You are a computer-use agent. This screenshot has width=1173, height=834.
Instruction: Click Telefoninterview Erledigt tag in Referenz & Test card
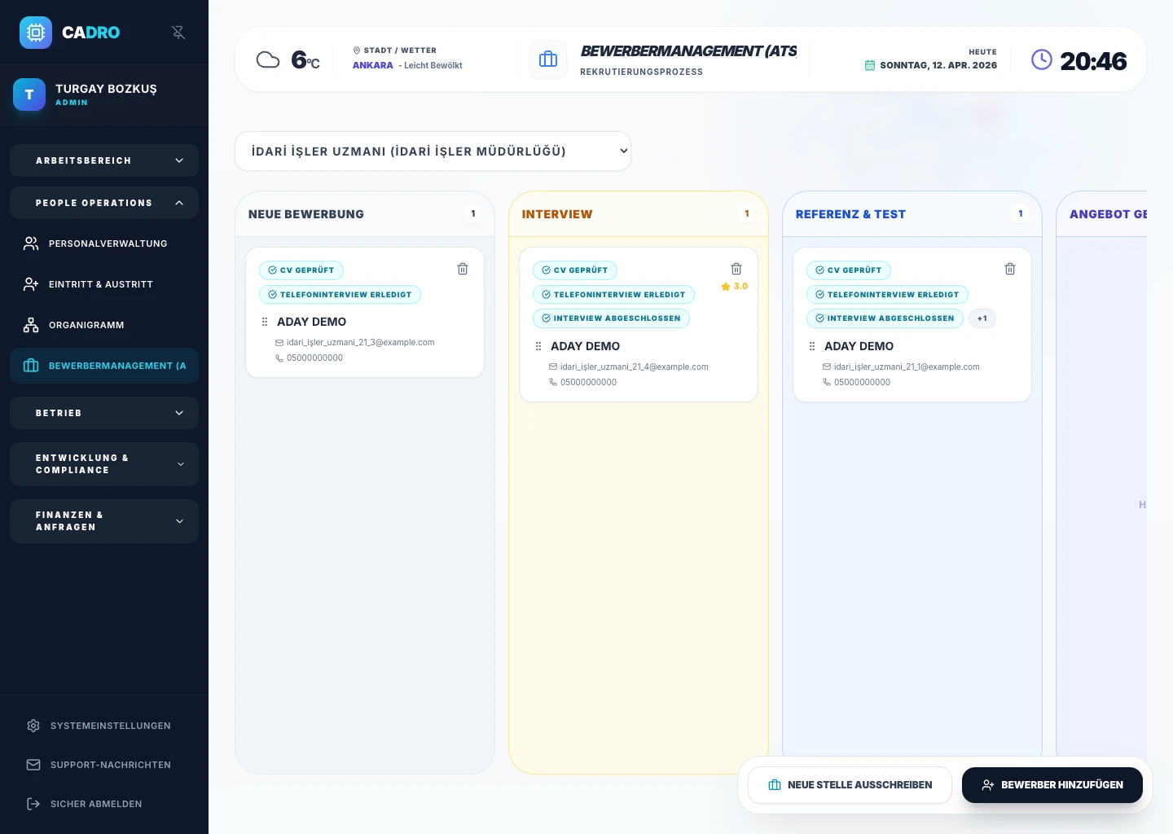(x=887, y=295)
